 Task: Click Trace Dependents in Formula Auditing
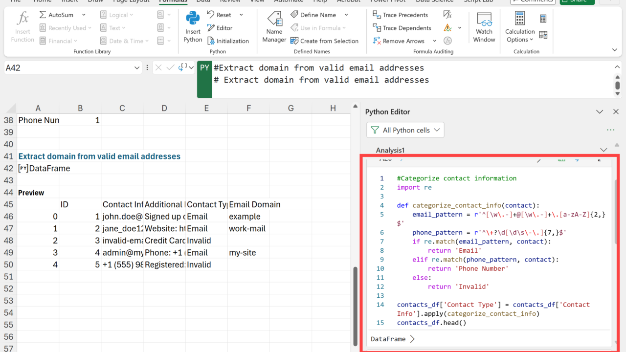pos(402,28)
